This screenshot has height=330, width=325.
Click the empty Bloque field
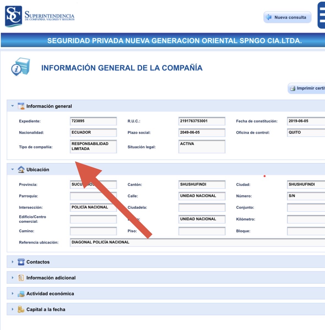[x=306, y=231]
